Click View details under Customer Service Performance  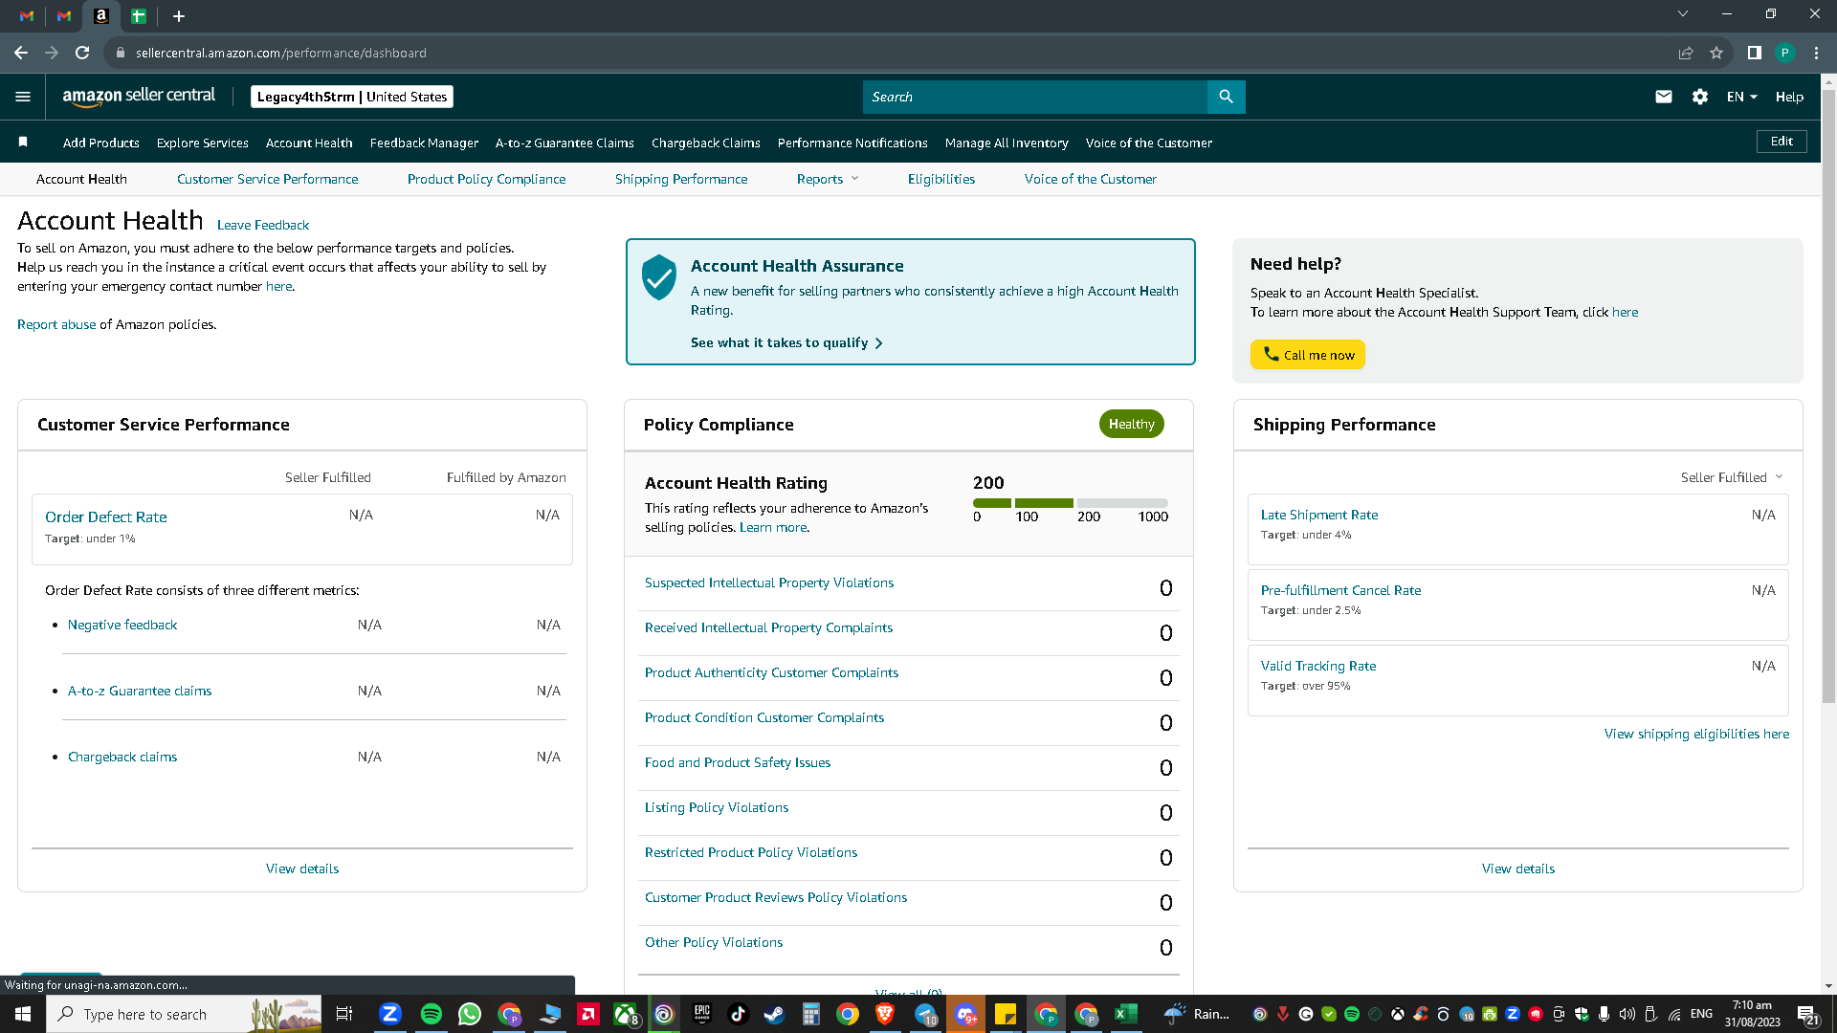[x=302, y=868]
